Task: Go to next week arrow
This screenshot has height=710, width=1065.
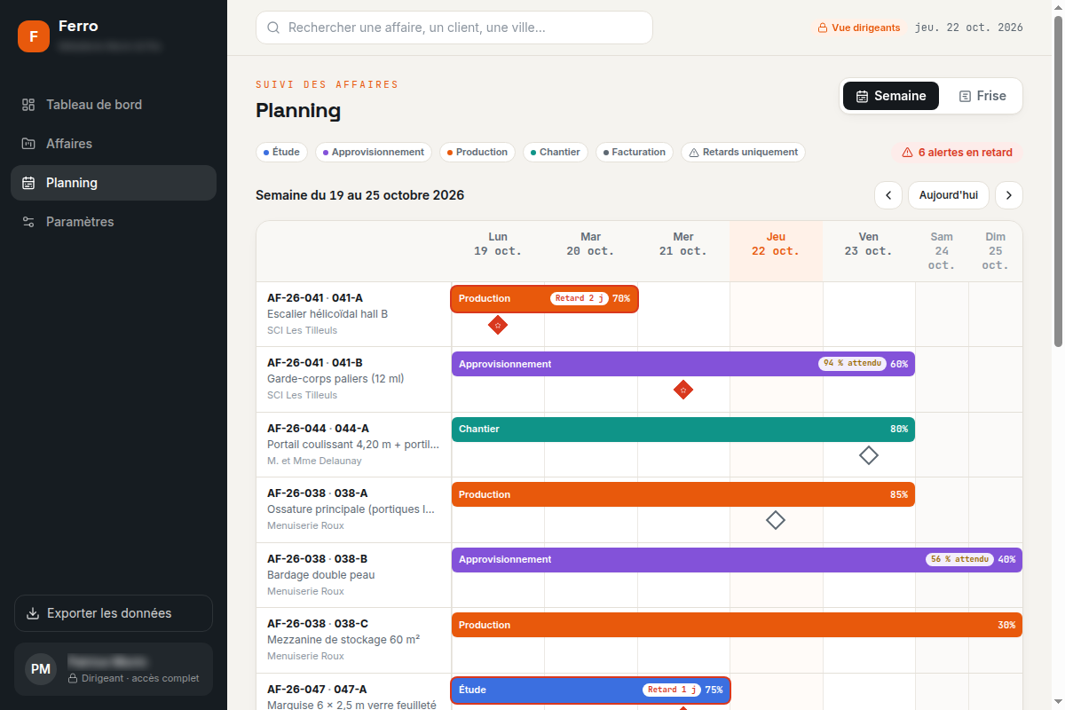Action: click(x=1009, y=195)
